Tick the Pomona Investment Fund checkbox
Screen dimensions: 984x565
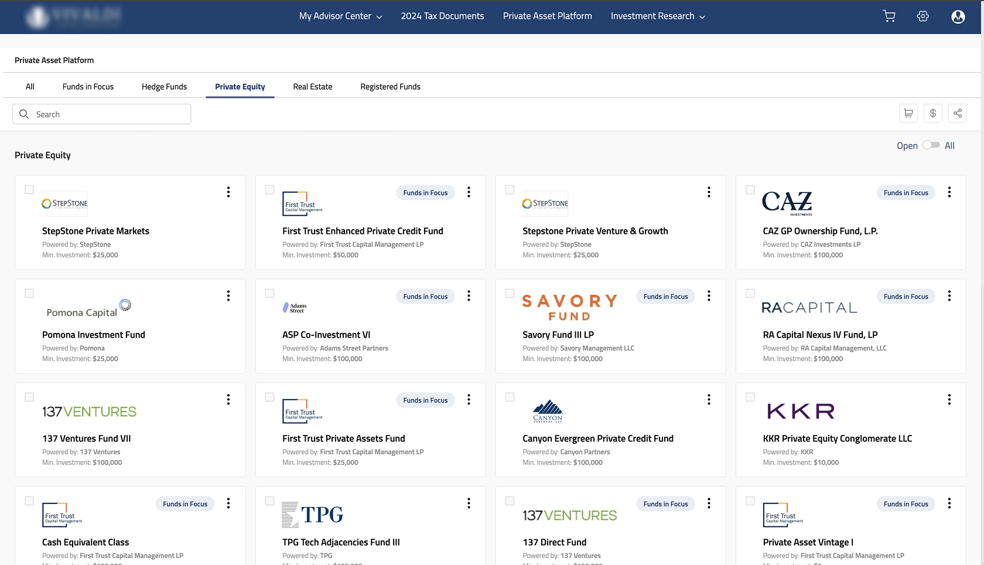[x=29, y=293]
